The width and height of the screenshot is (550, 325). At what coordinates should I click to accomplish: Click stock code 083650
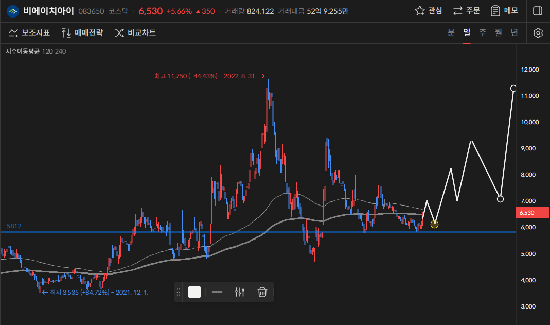91,11
